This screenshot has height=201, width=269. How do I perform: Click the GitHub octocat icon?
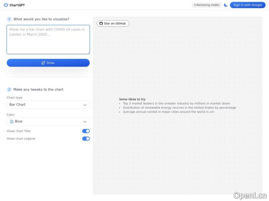[x=101, y=24]
